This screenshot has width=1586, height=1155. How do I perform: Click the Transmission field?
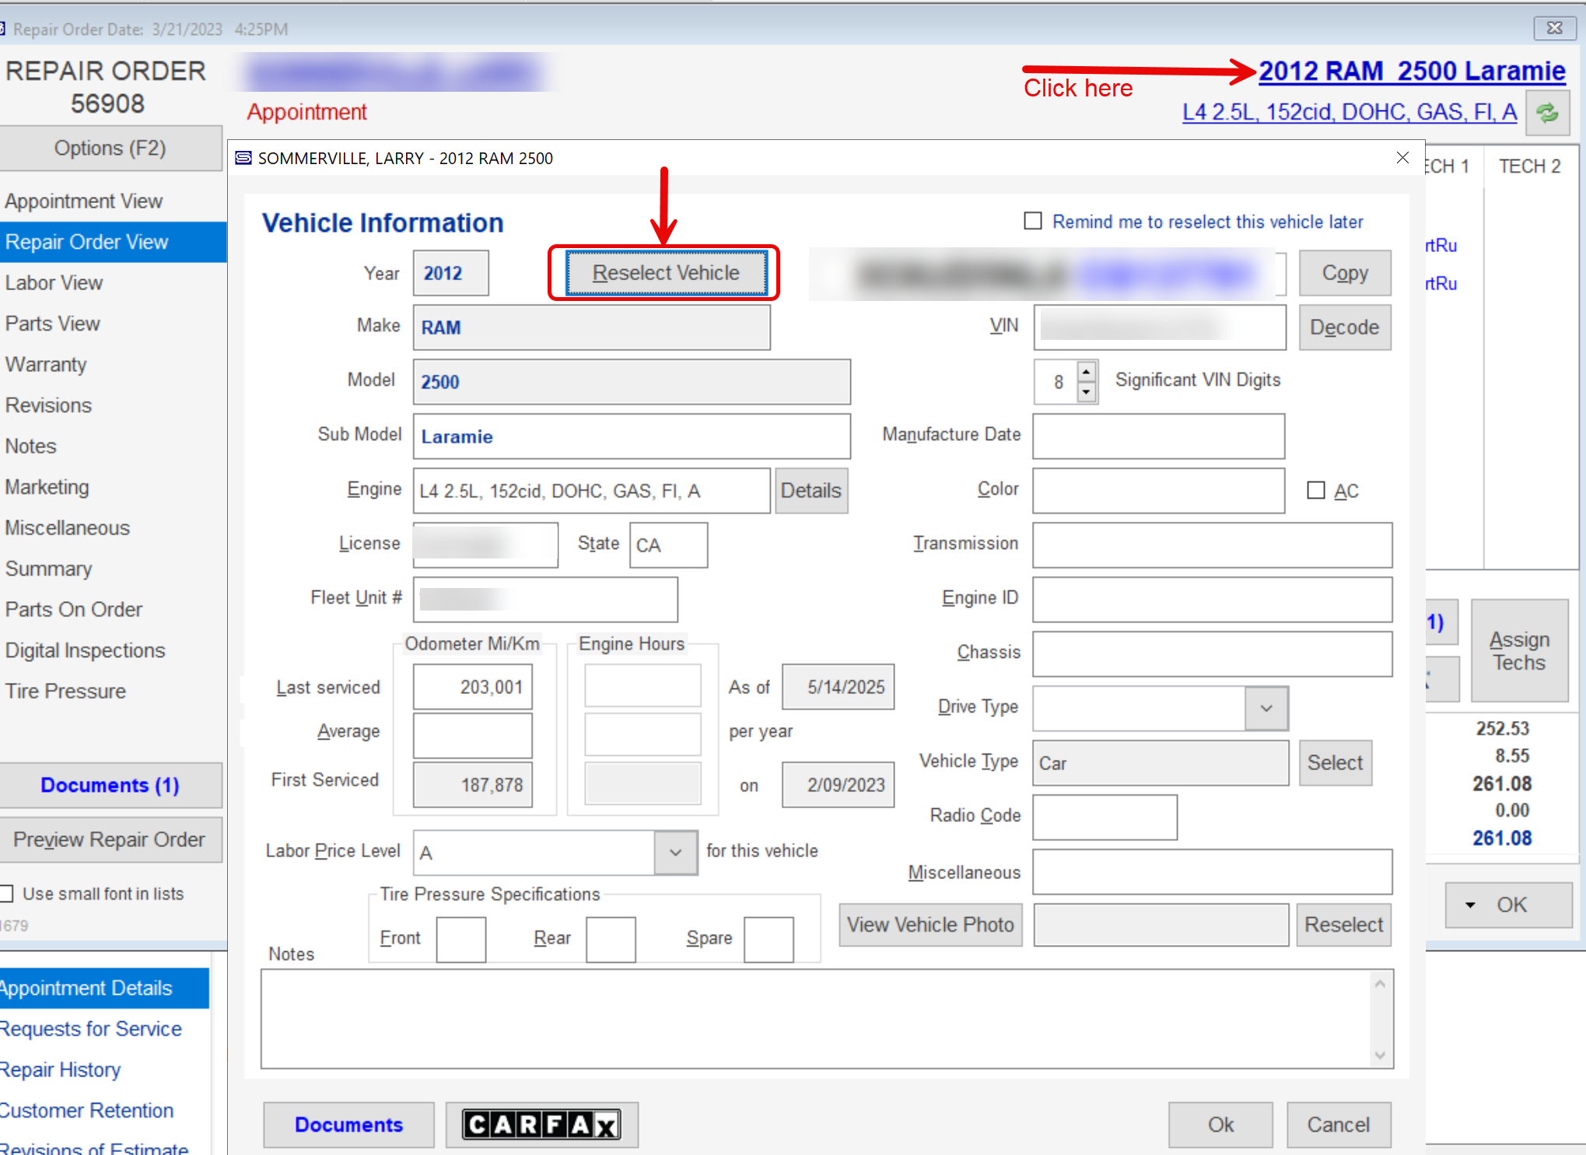pyautogui.click(x=1213, y=545)
